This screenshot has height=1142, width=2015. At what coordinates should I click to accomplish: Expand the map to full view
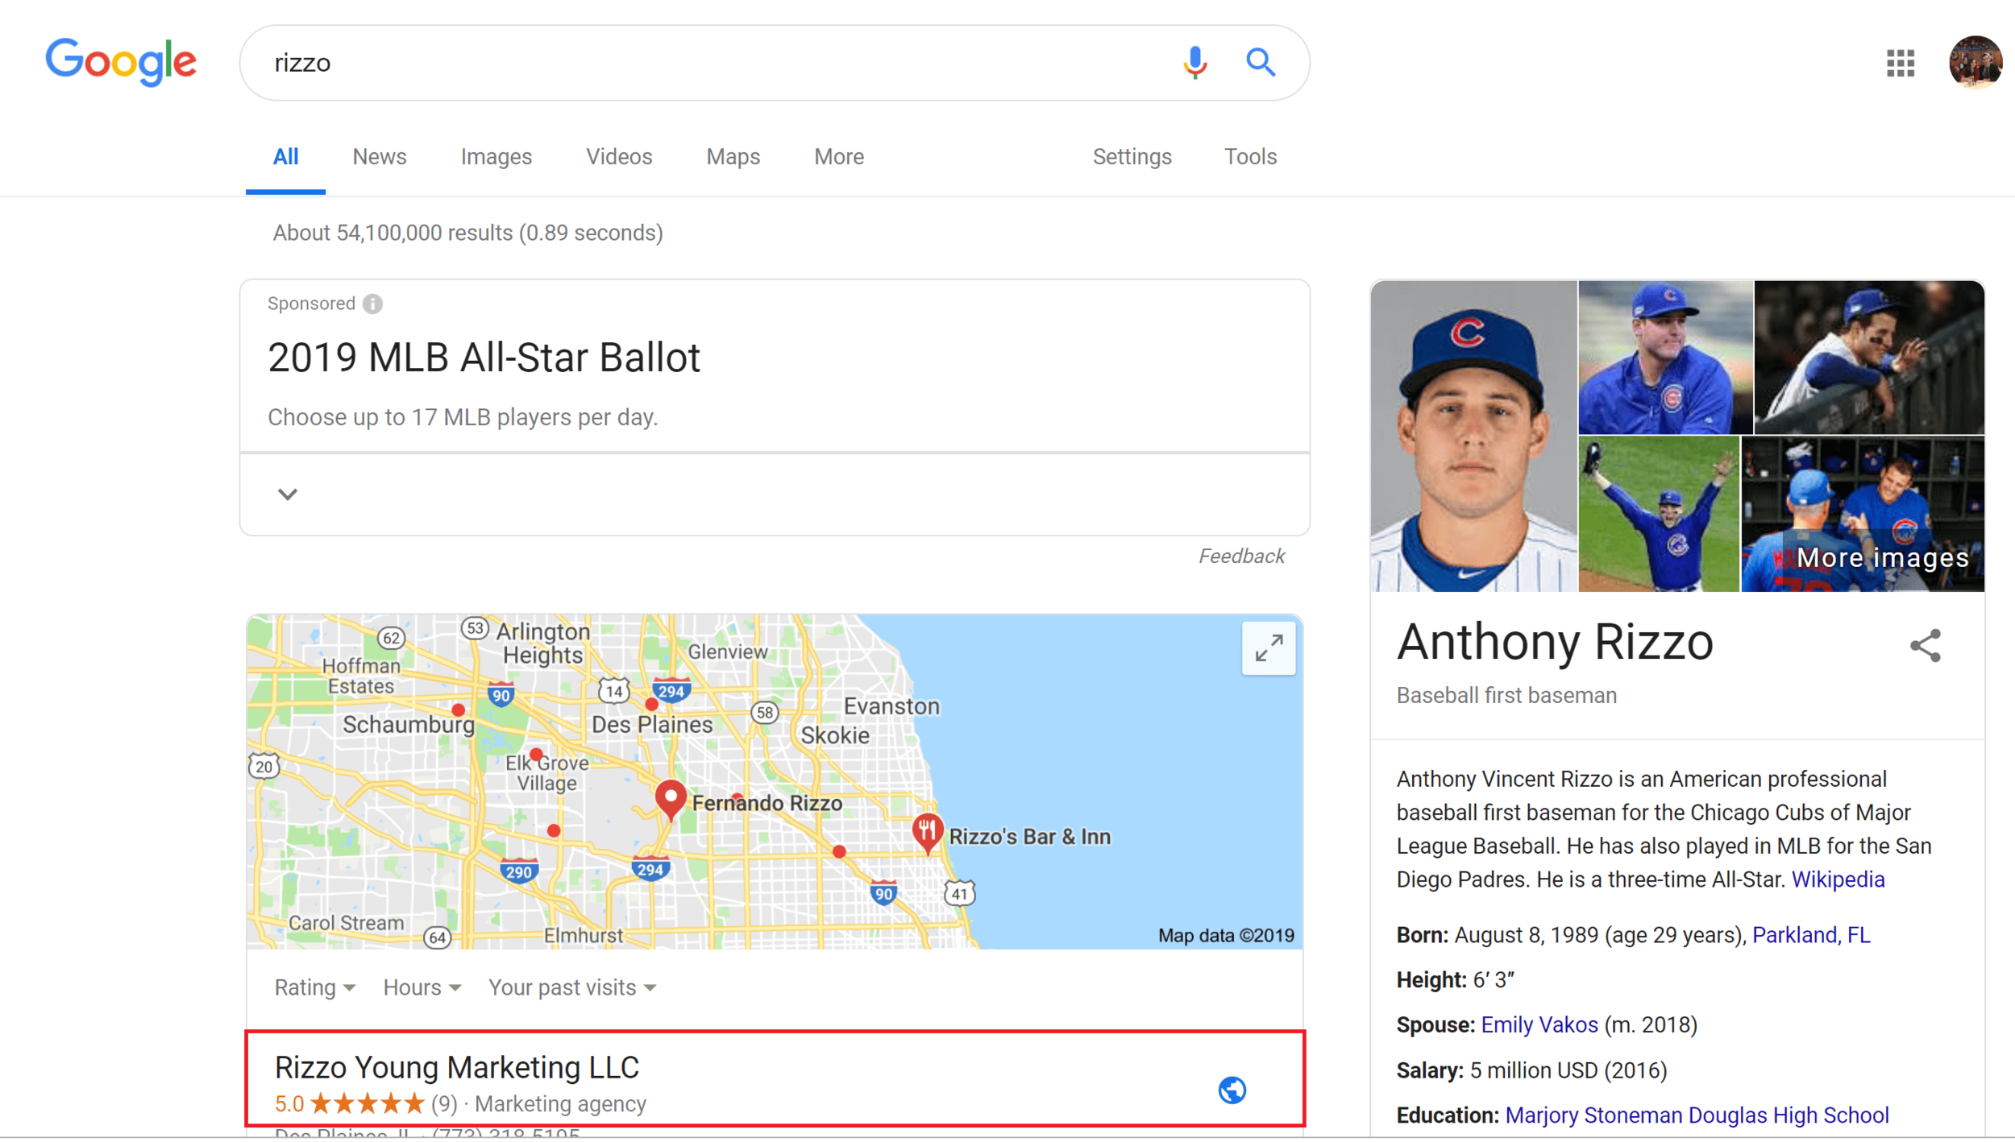tap(1269, 648)
